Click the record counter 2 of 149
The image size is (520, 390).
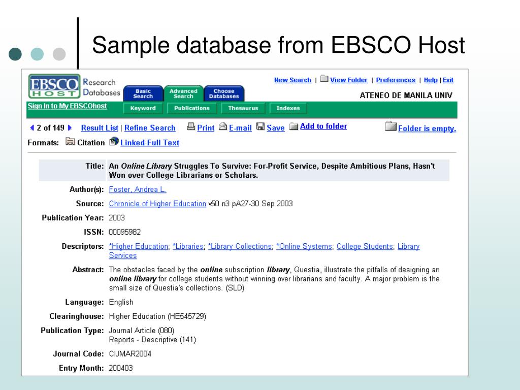pos(50,127)
